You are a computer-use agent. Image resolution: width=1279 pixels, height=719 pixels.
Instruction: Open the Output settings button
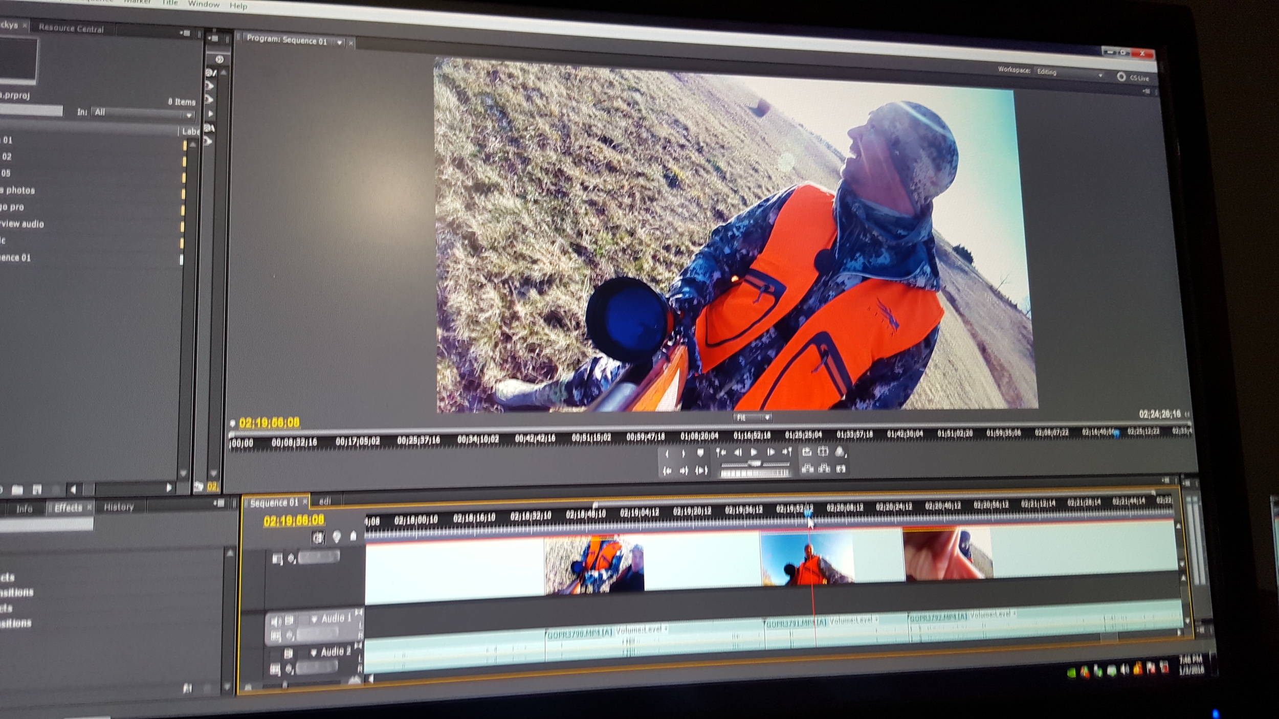coord(840,451)
